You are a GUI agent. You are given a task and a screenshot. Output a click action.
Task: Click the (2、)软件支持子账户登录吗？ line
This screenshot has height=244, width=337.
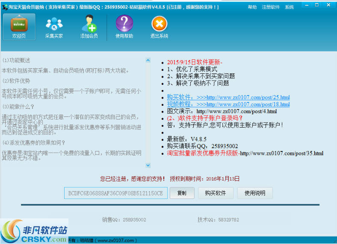tap(204, 118)
